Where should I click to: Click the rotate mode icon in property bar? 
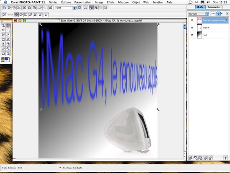point(21,15)
